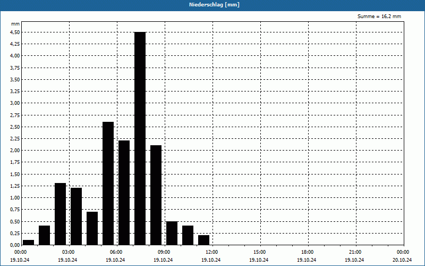Select the y-axis label 3,00

coord(15,103)
